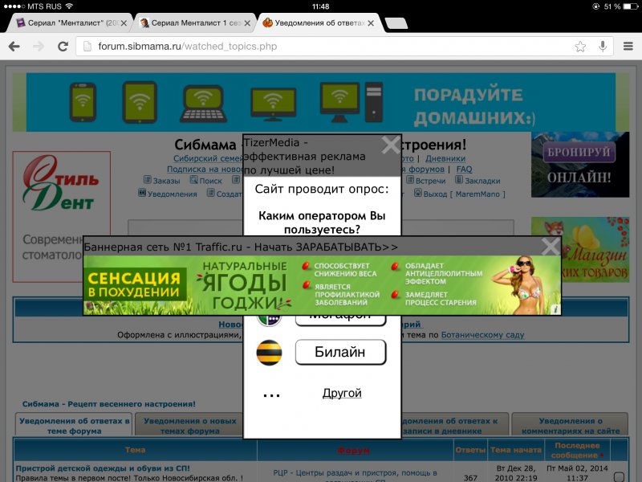
Task: Go back to the previous page
Action: 14,47
